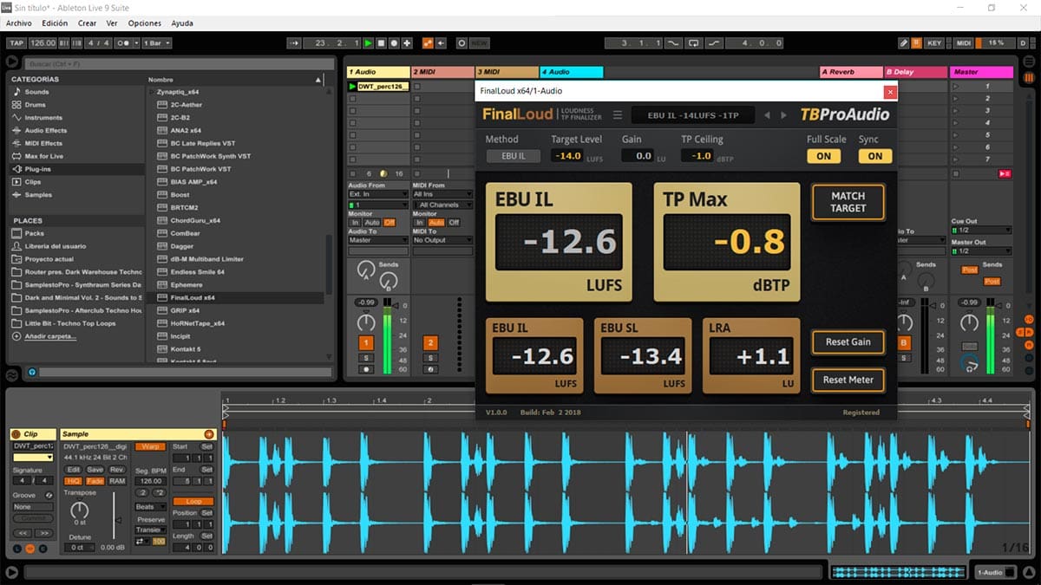Open the FinalLoud preset menu icon
Screen dimensions: 1041x585
click(618, 114)
